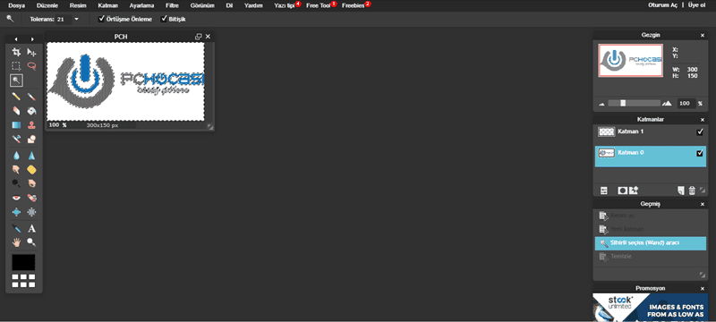Toggle Bitişik checkbox
The image size is (716, 322).
[165, 19]
